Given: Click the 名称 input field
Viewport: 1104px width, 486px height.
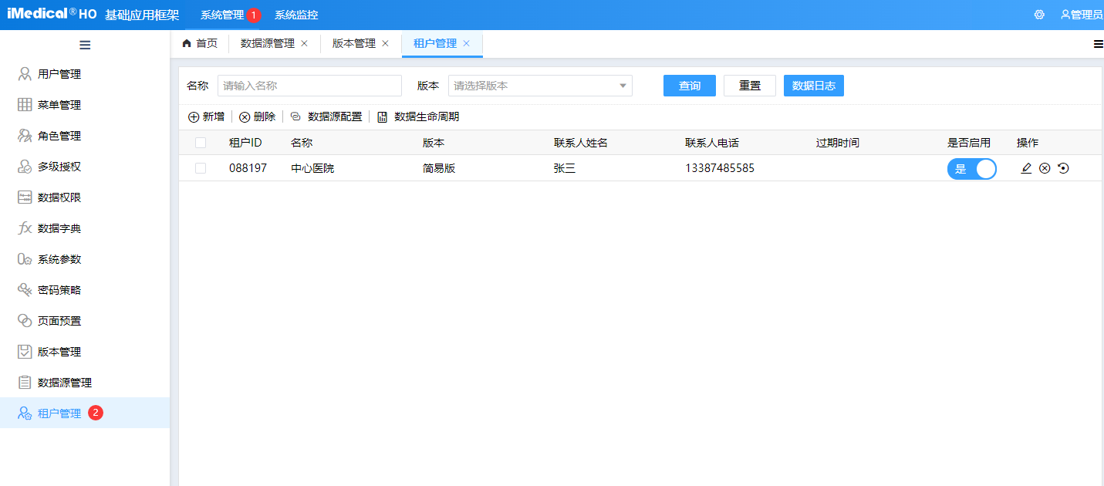Looking at the screenshot, I should pyautogui.click(x=309, y=86).
